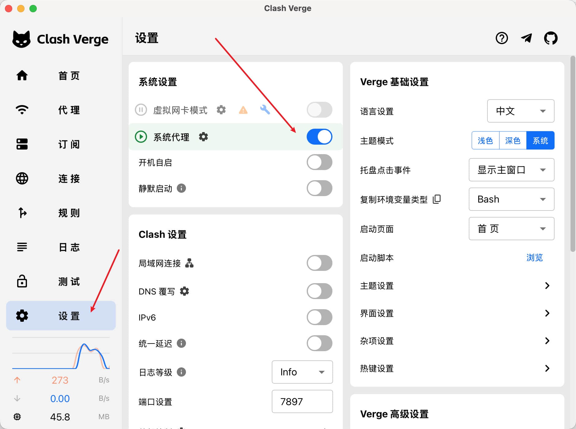Click info icon next to 静默启动
The width and height of the screenshot is (576, 429).
pyautogui.click(x=181, y=188)
